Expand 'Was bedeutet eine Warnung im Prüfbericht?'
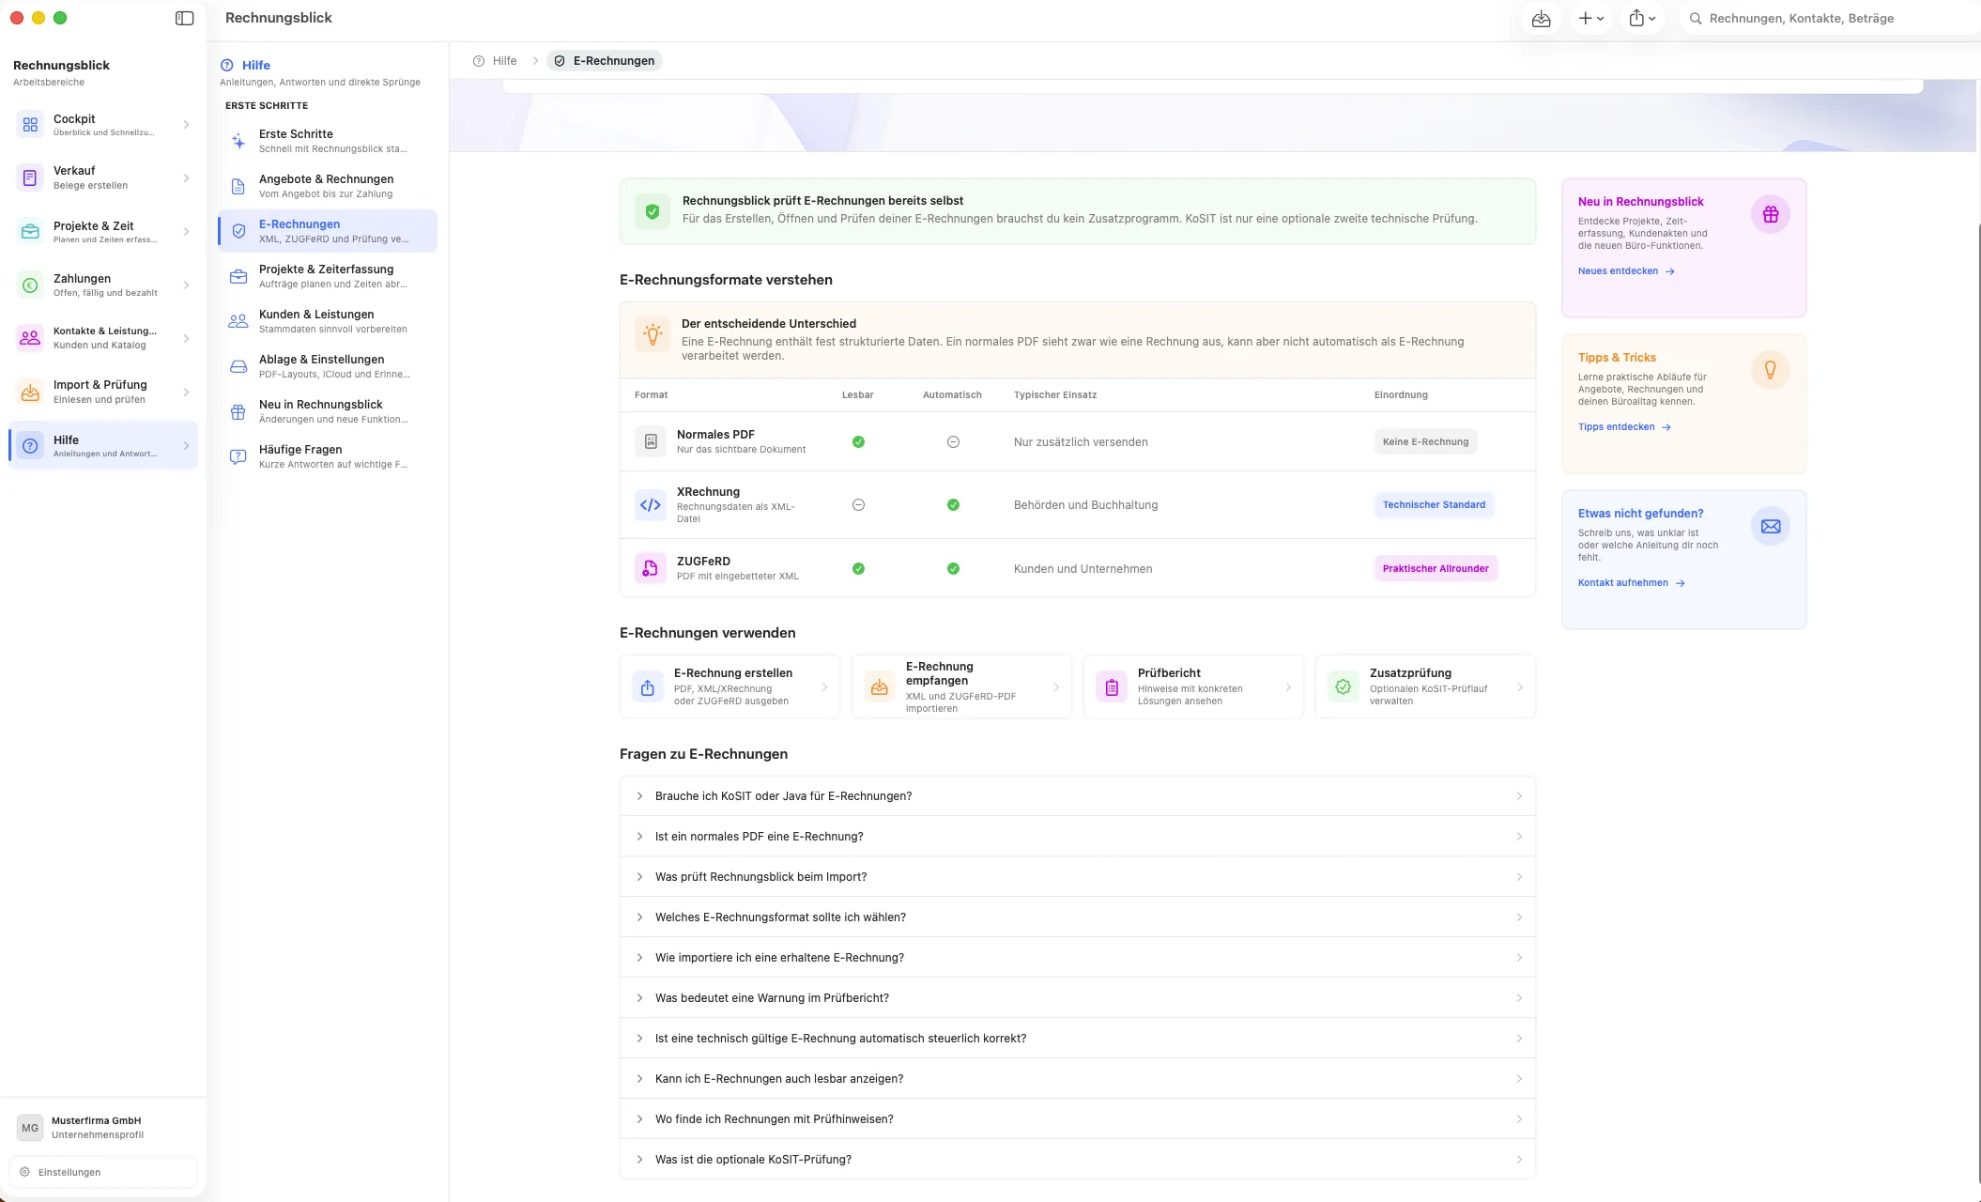 coord(1077,998)
